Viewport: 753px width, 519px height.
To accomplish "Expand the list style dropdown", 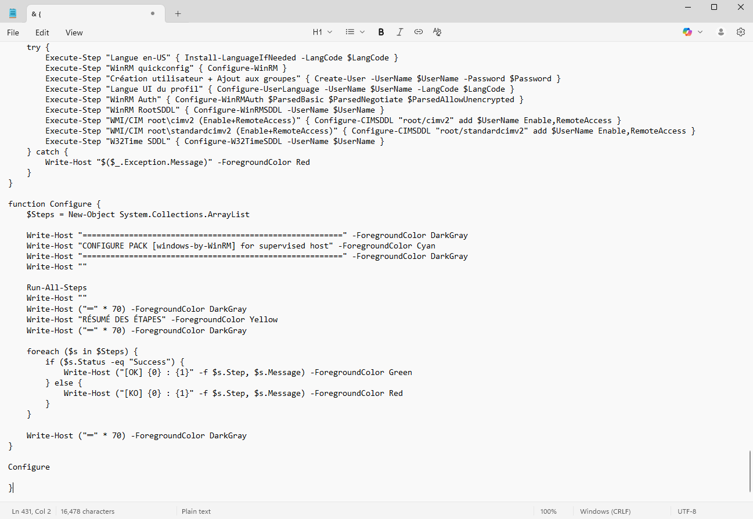I will pyautogui.click(x=355, y=33).
